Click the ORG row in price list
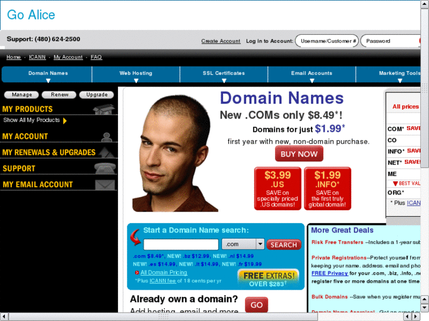The image size is (429, 321). tap(404, 193)
